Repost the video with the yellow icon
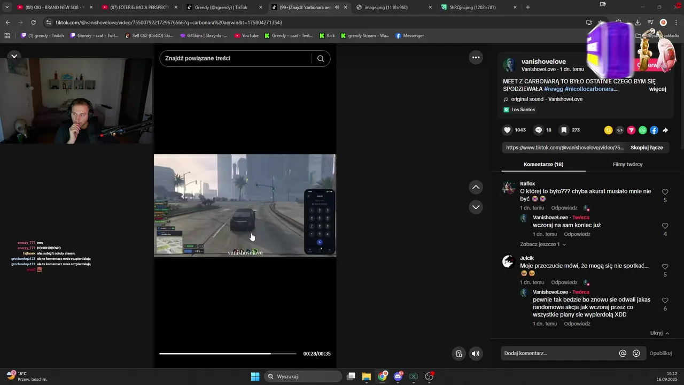Image resolution: width=684 pixels, height=385 pixels. pyautogui.click(x=608, y=130)
